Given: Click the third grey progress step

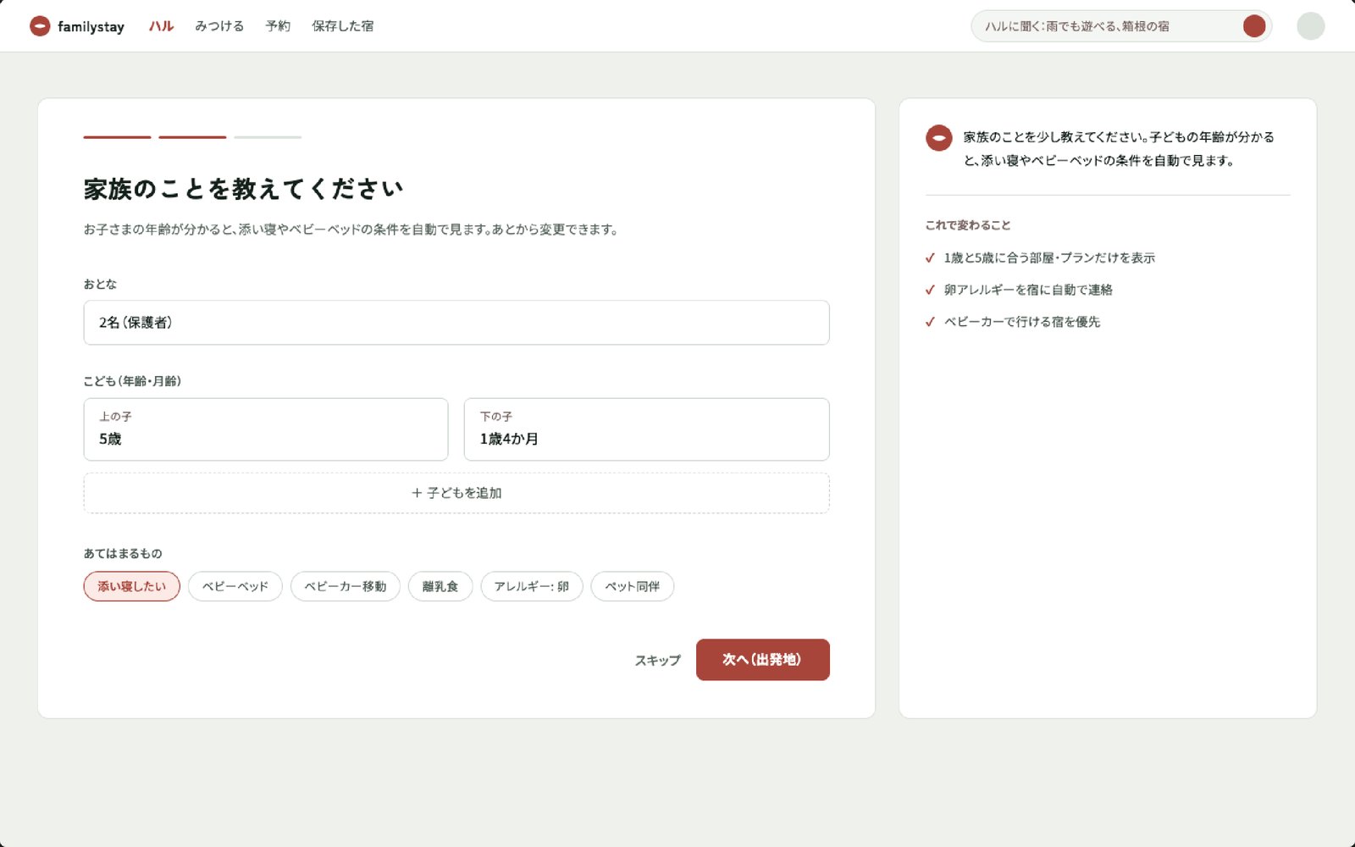Looking at the screenshot, I should (x=268, y=137).
